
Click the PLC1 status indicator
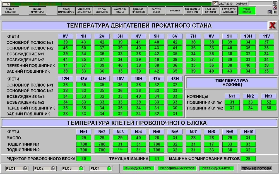[x=25, y=168]
